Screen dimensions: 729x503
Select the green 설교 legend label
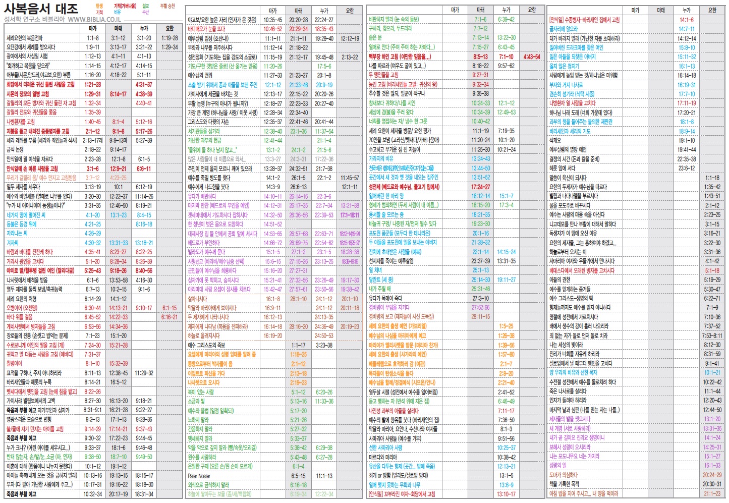(145, 6)
